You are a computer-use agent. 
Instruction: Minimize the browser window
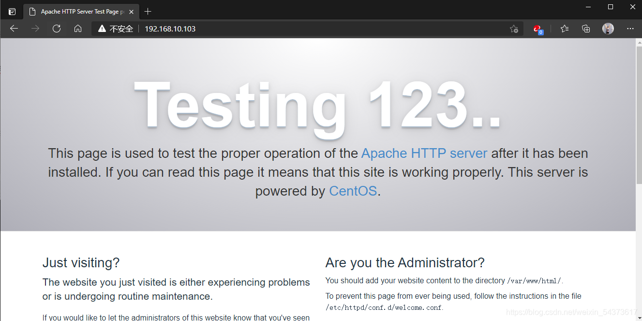point(588,7)
